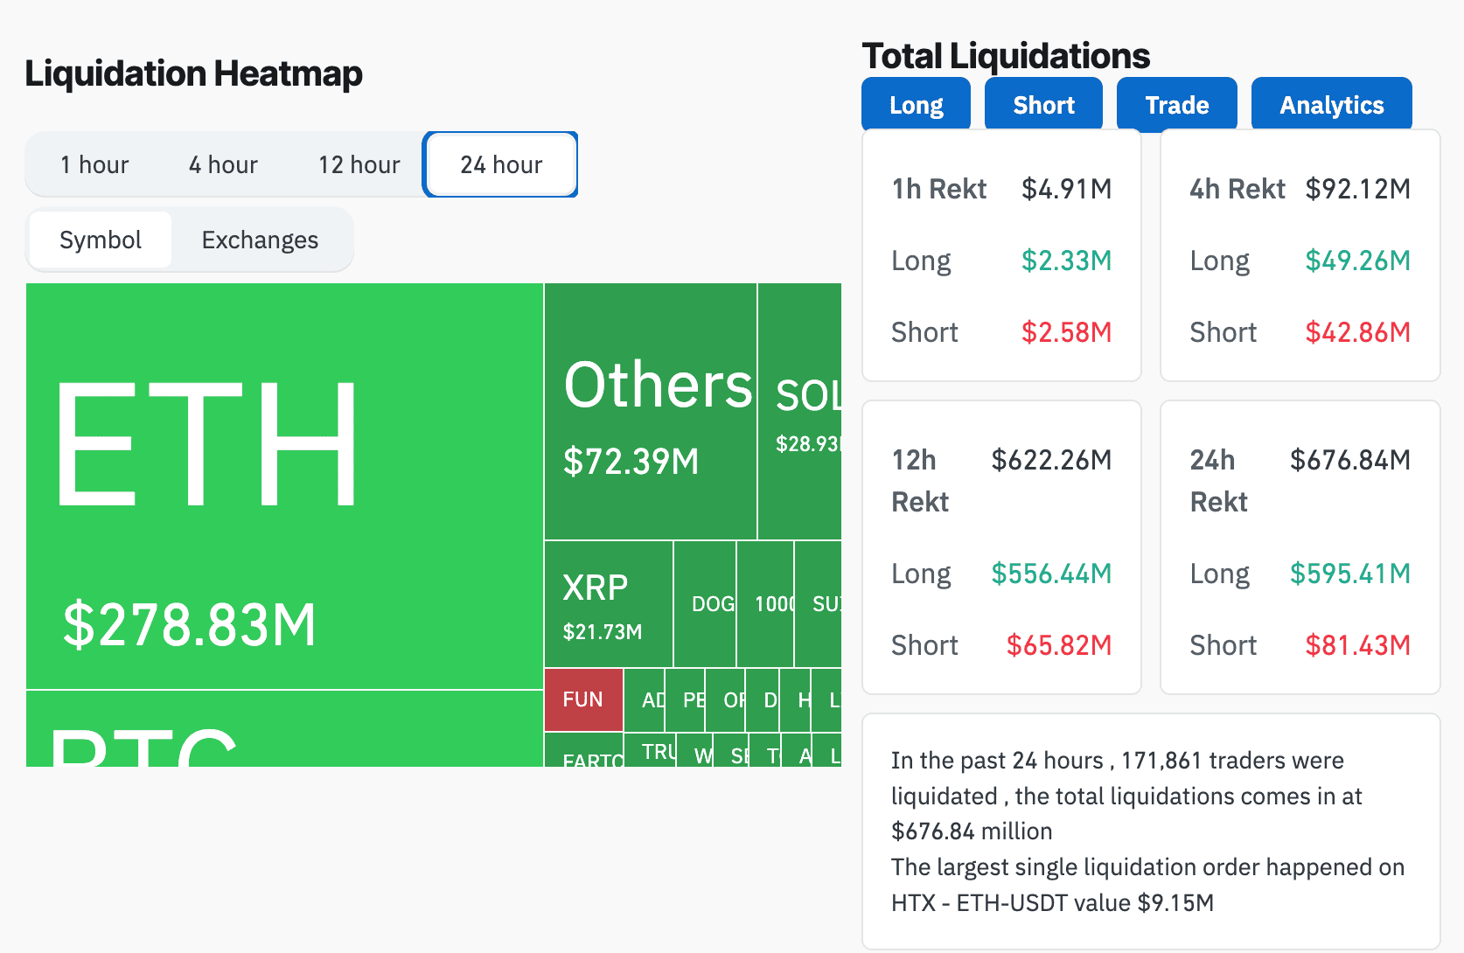Open the 1h Rekt stats card

[1001, 255]
